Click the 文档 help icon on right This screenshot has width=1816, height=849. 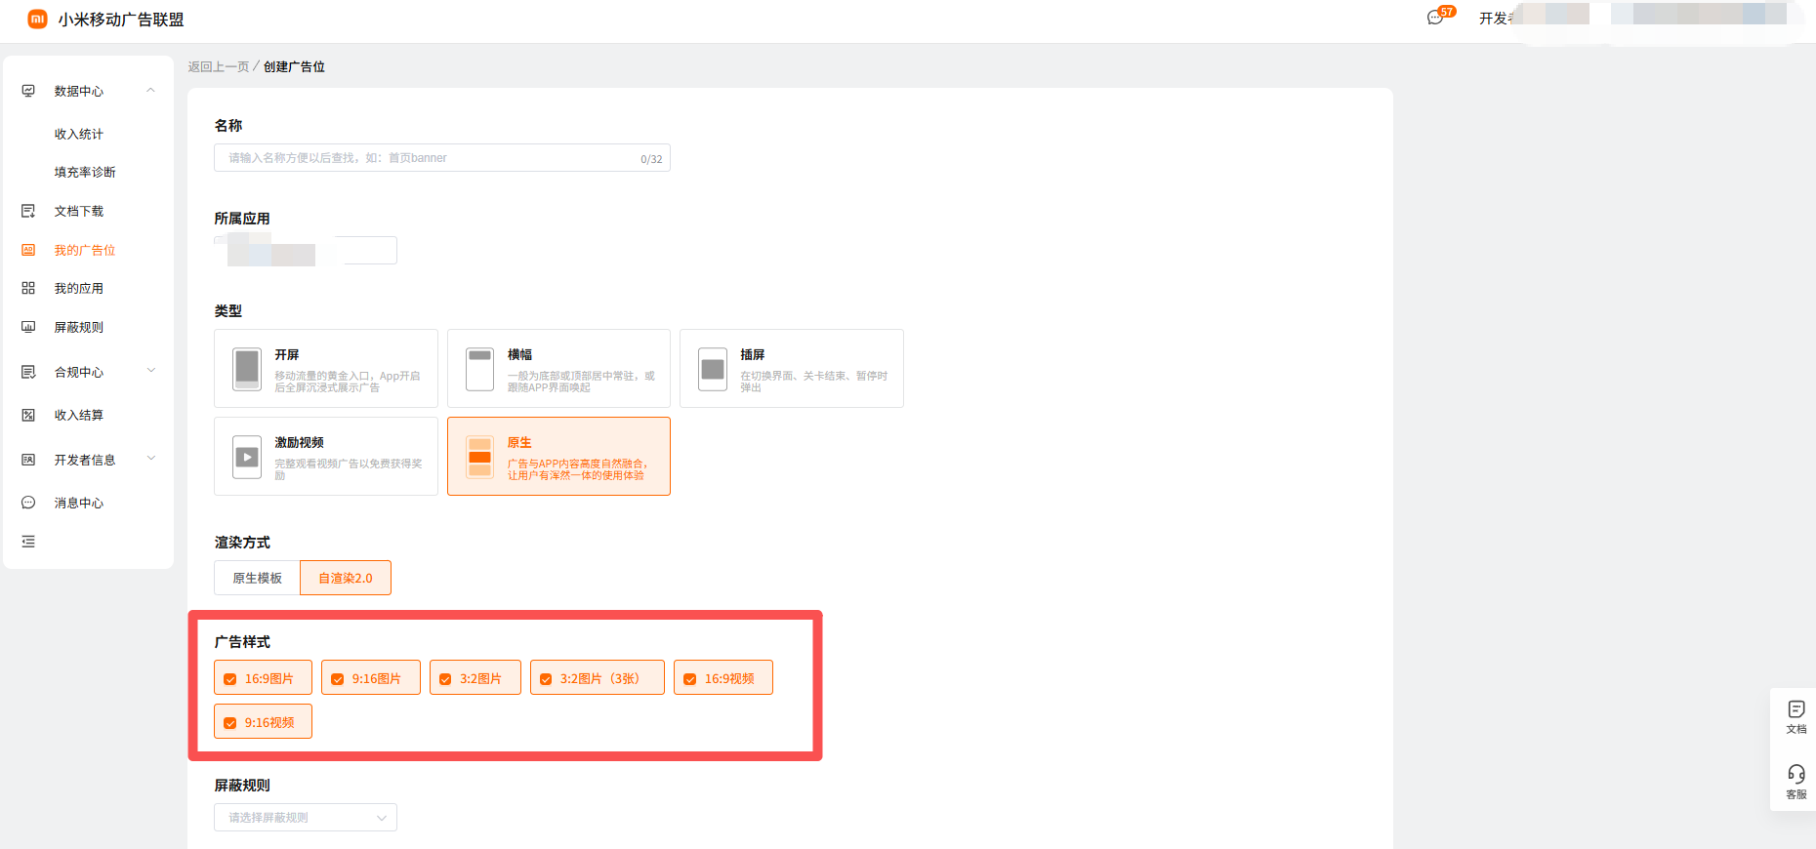[1795, 715]
